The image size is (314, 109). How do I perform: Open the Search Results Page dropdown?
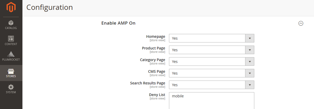click(212, 85)
